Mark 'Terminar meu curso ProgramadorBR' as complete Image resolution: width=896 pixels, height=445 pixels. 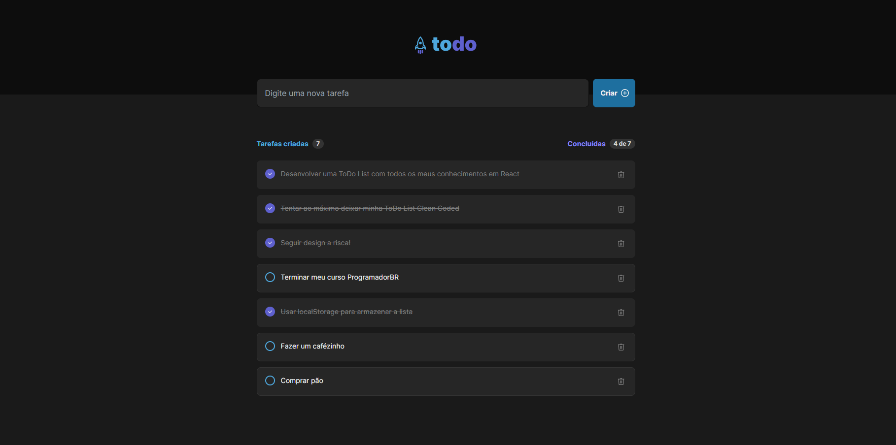click(270, 277)
